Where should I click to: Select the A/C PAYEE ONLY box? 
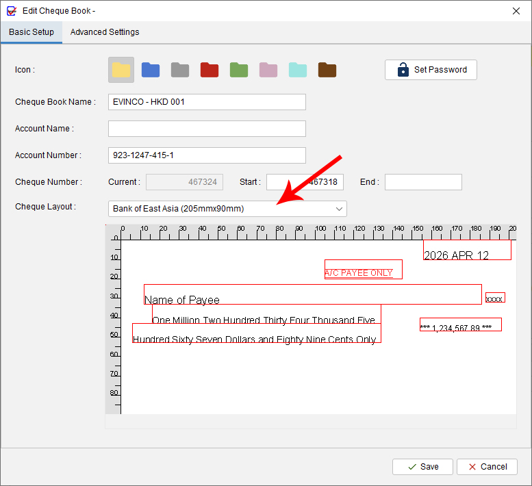[364, 269]
